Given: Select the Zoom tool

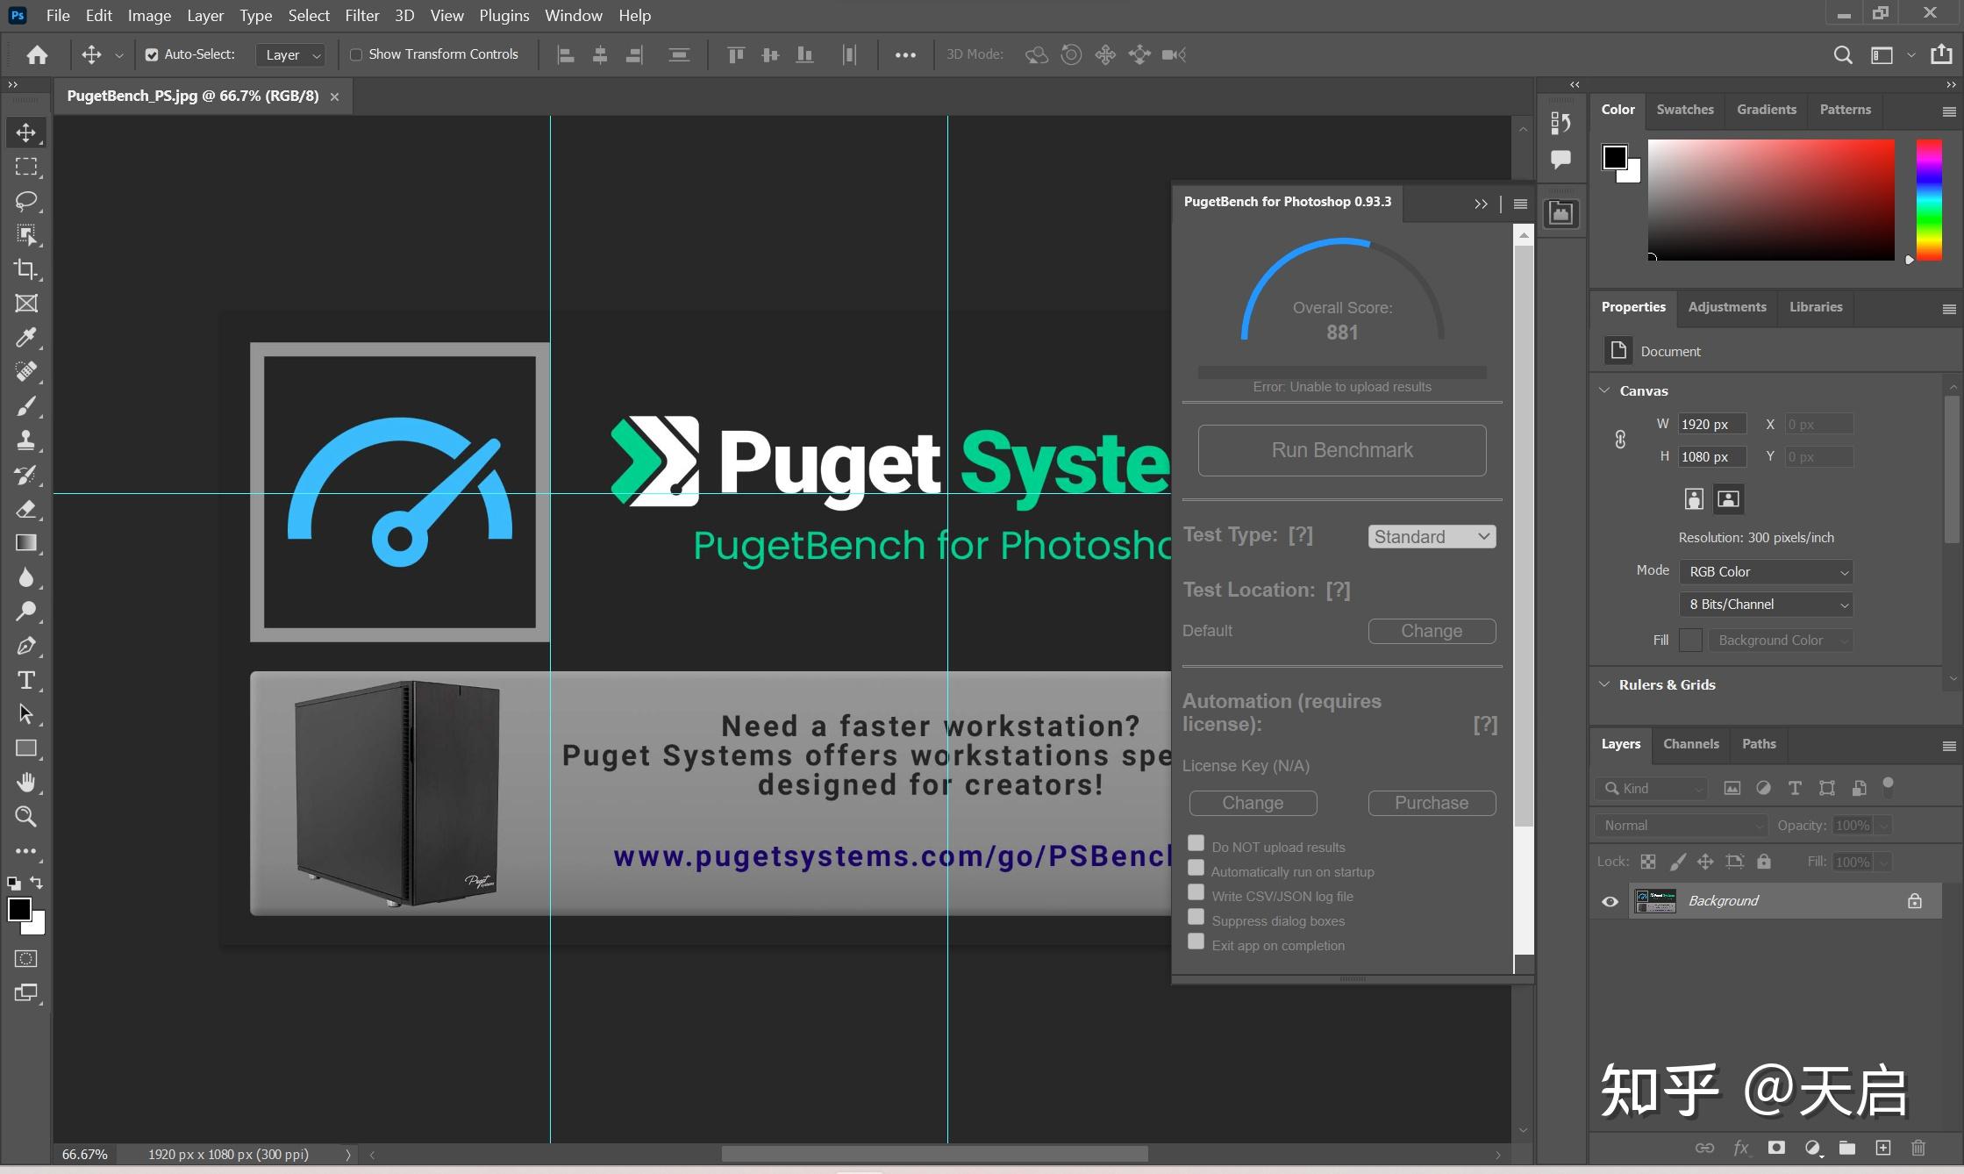Looking at the screenshot, I should pos(26,817).
